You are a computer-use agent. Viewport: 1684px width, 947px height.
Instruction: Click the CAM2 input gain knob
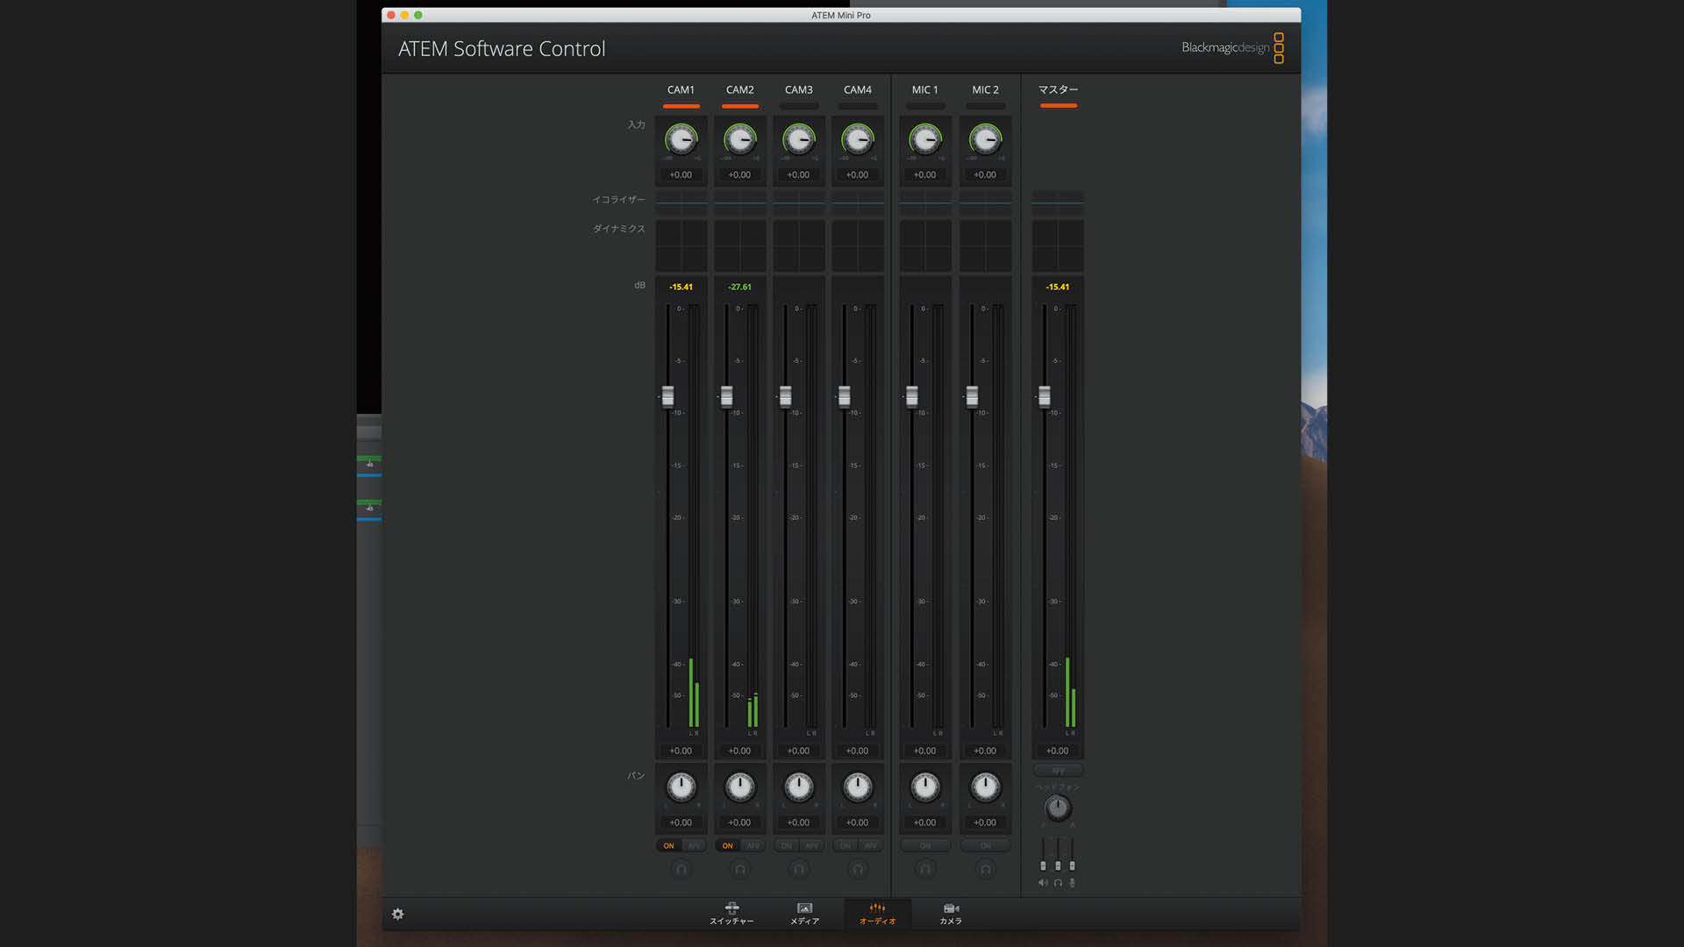click(x=739, y=139)
